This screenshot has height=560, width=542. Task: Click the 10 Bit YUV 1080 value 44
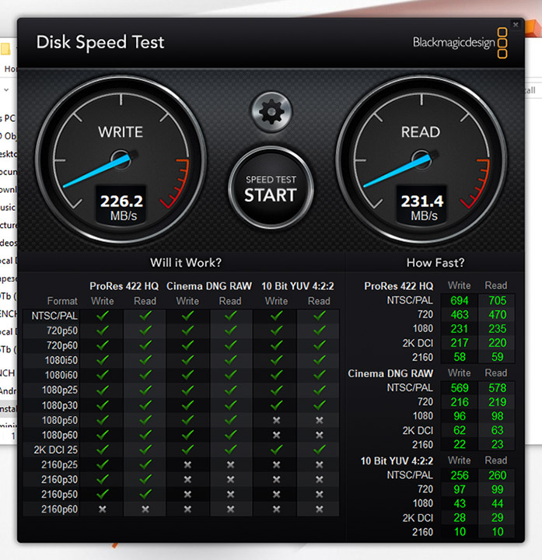(x=498, y=503)
